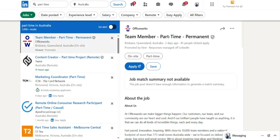Open the Remote filter dropdown
Screen dimensions: 280x140
point(152,15)
